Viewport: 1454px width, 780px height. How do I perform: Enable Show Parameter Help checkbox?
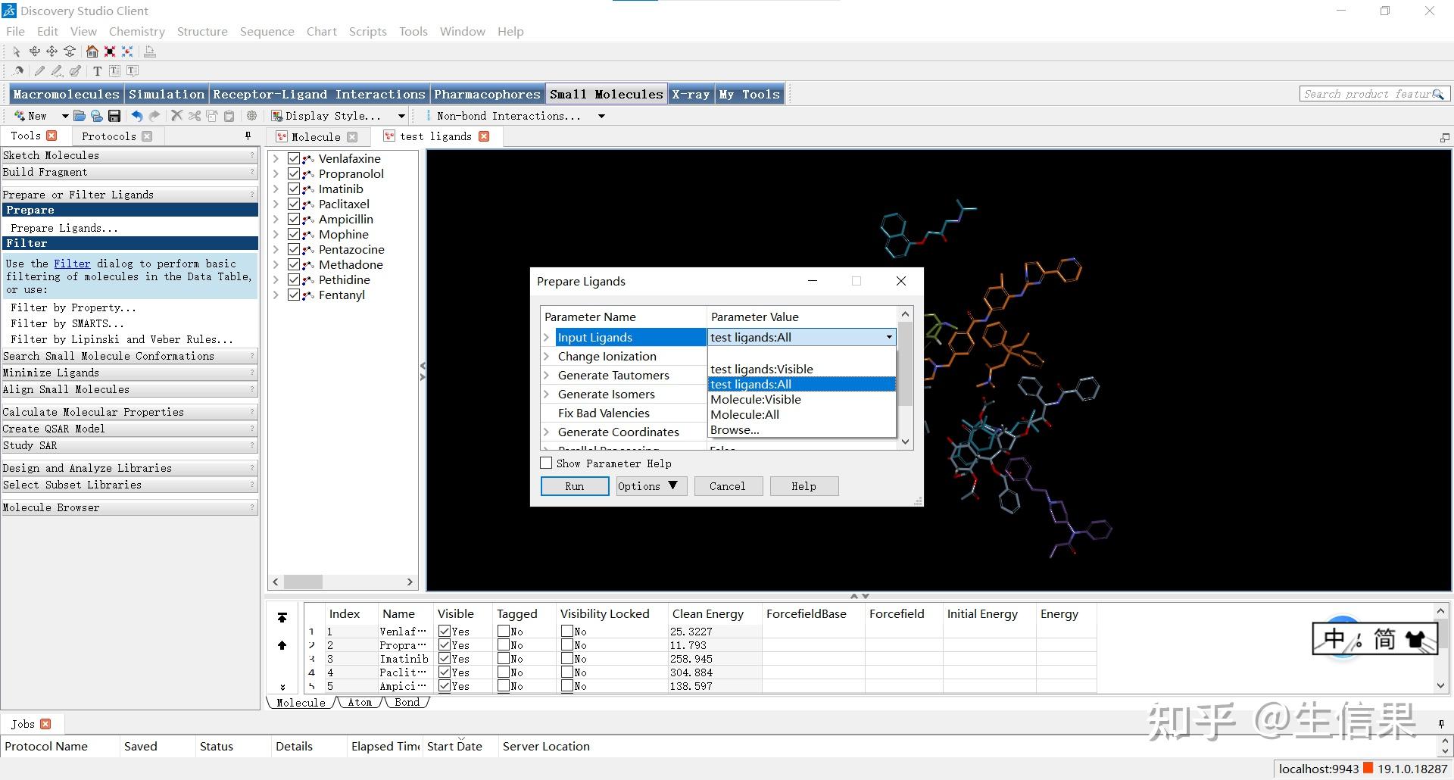[546, 463]
